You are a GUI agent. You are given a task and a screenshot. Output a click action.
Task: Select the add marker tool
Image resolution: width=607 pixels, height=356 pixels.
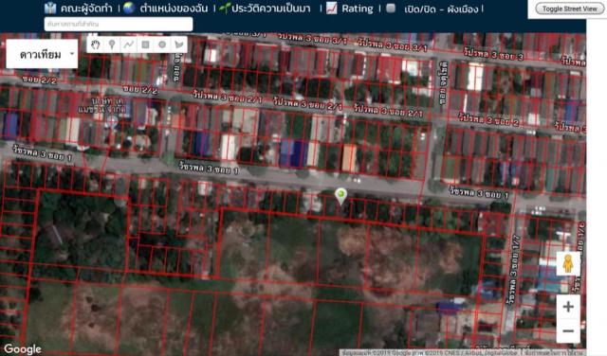click(112, 44)
